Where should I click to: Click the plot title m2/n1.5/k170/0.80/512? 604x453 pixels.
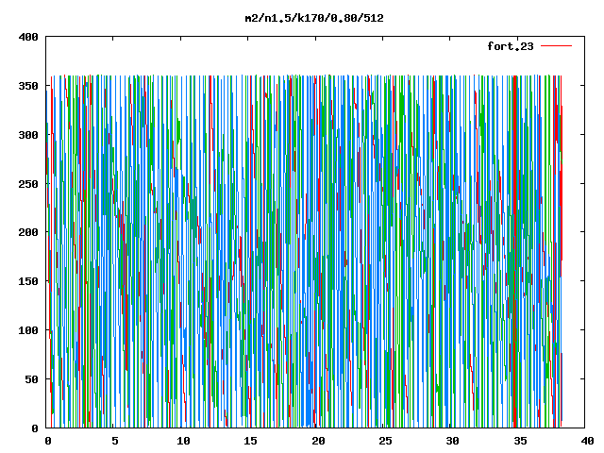(314, 18)
